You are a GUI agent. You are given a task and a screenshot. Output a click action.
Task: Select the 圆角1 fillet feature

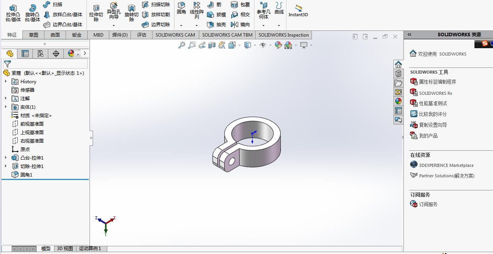pyautogui.click(x=26, y=175)
